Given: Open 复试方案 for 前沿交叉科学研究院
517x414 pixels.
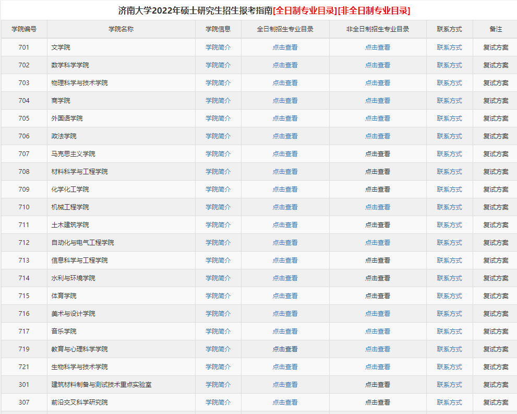Looking at the screenshot, I should (x=495, y=403).
